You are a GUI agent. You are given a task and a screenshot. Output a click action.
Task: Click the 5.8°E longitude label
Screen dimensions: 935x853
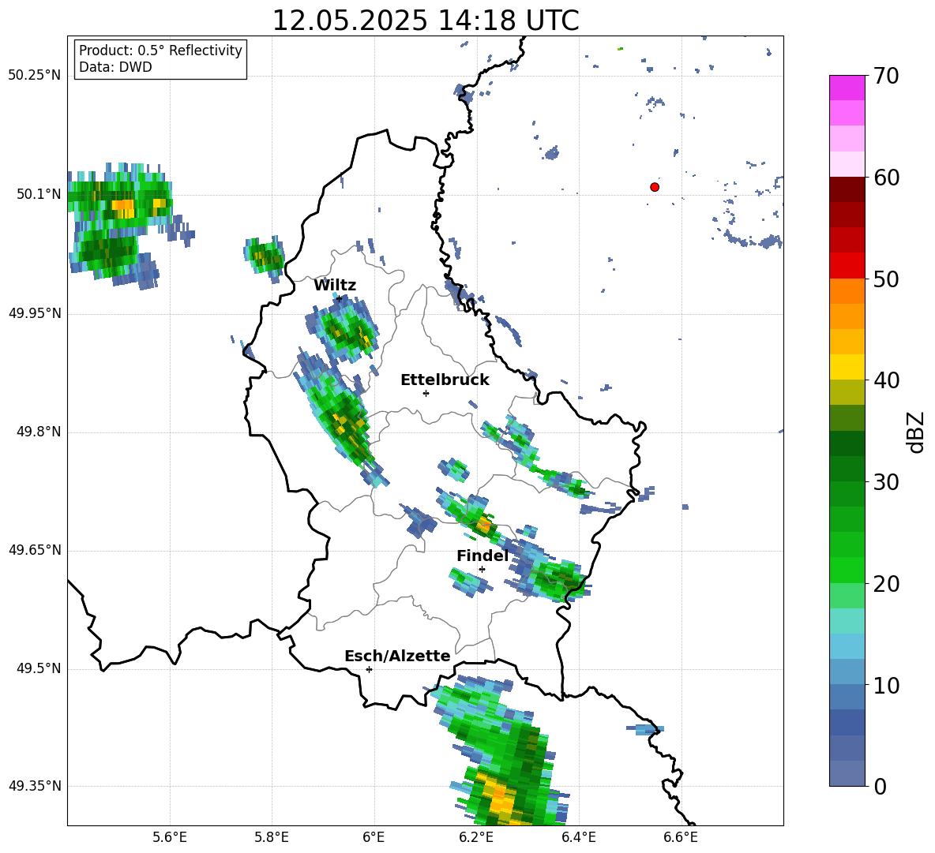272,837
